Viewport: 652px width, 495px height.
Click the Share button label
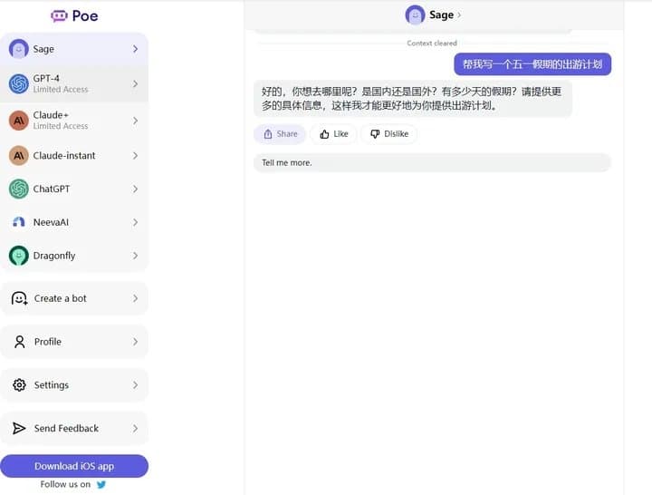(x=287, y=134)
